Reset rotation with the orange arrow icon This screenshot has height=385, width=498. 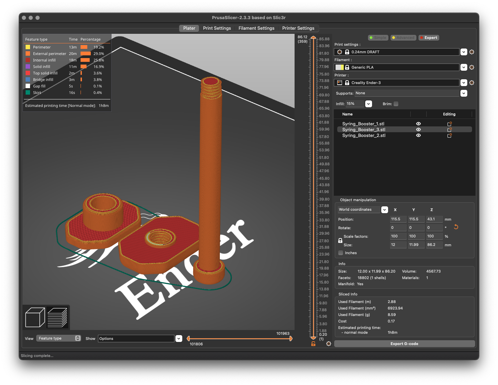(x=456, y=227)
